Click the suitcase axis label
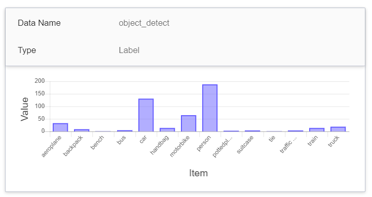372x197 pixels. (x=245, y=144)
